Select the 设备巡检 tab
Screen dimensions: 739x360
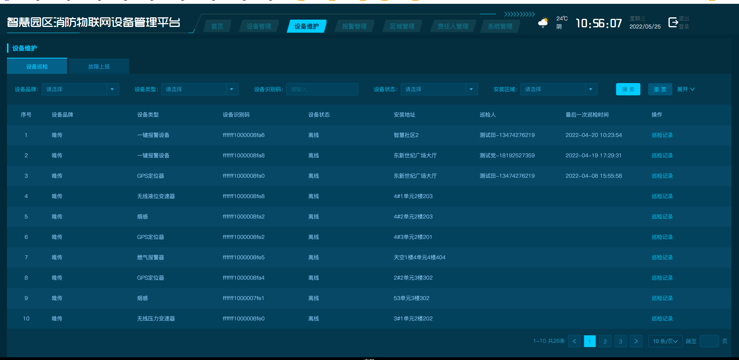[x=37, y=67]
